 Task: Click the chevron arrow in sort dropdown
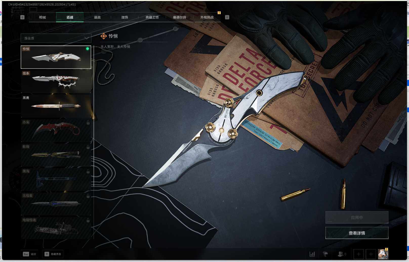[87, 38]
